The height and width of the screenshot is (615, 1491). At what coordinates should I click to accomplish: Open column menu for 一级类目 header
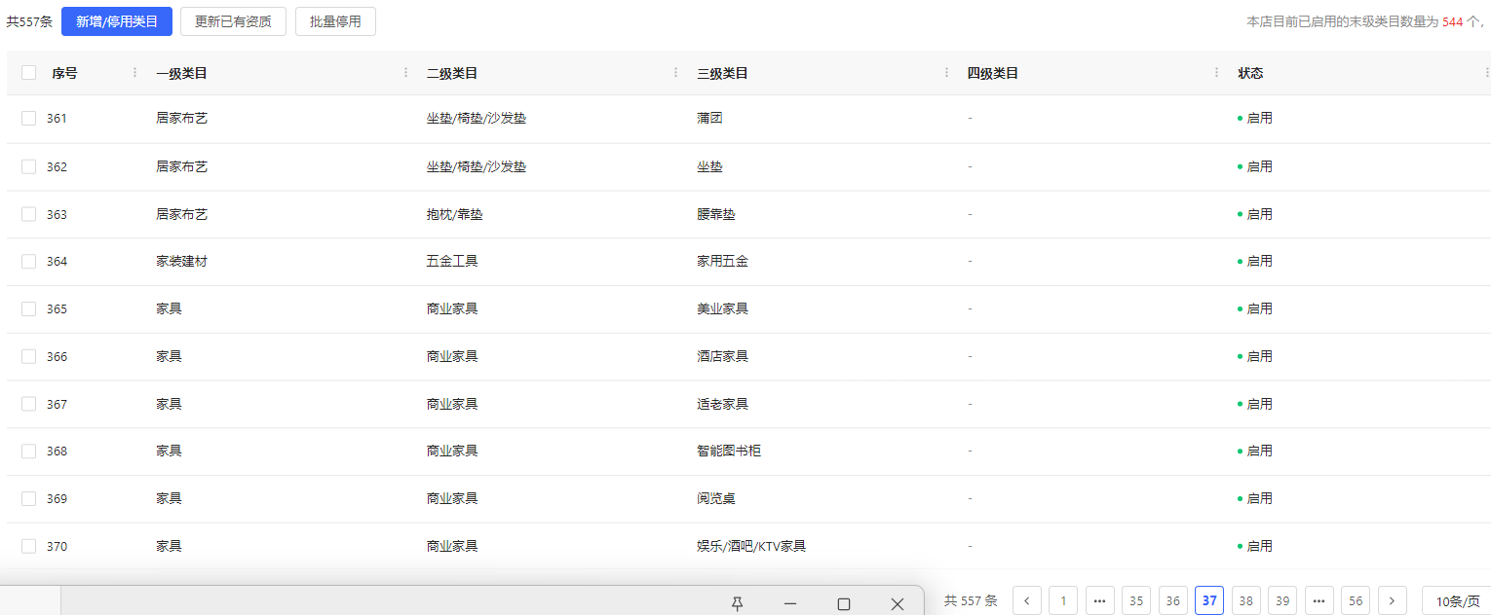[x=405, y=73]
